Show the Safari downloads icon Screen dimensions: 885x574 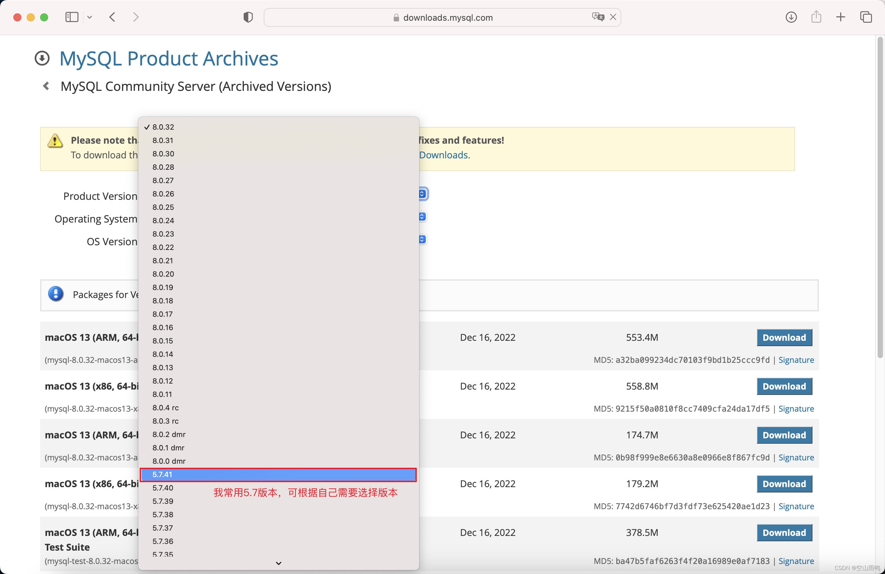click(791, 17)
